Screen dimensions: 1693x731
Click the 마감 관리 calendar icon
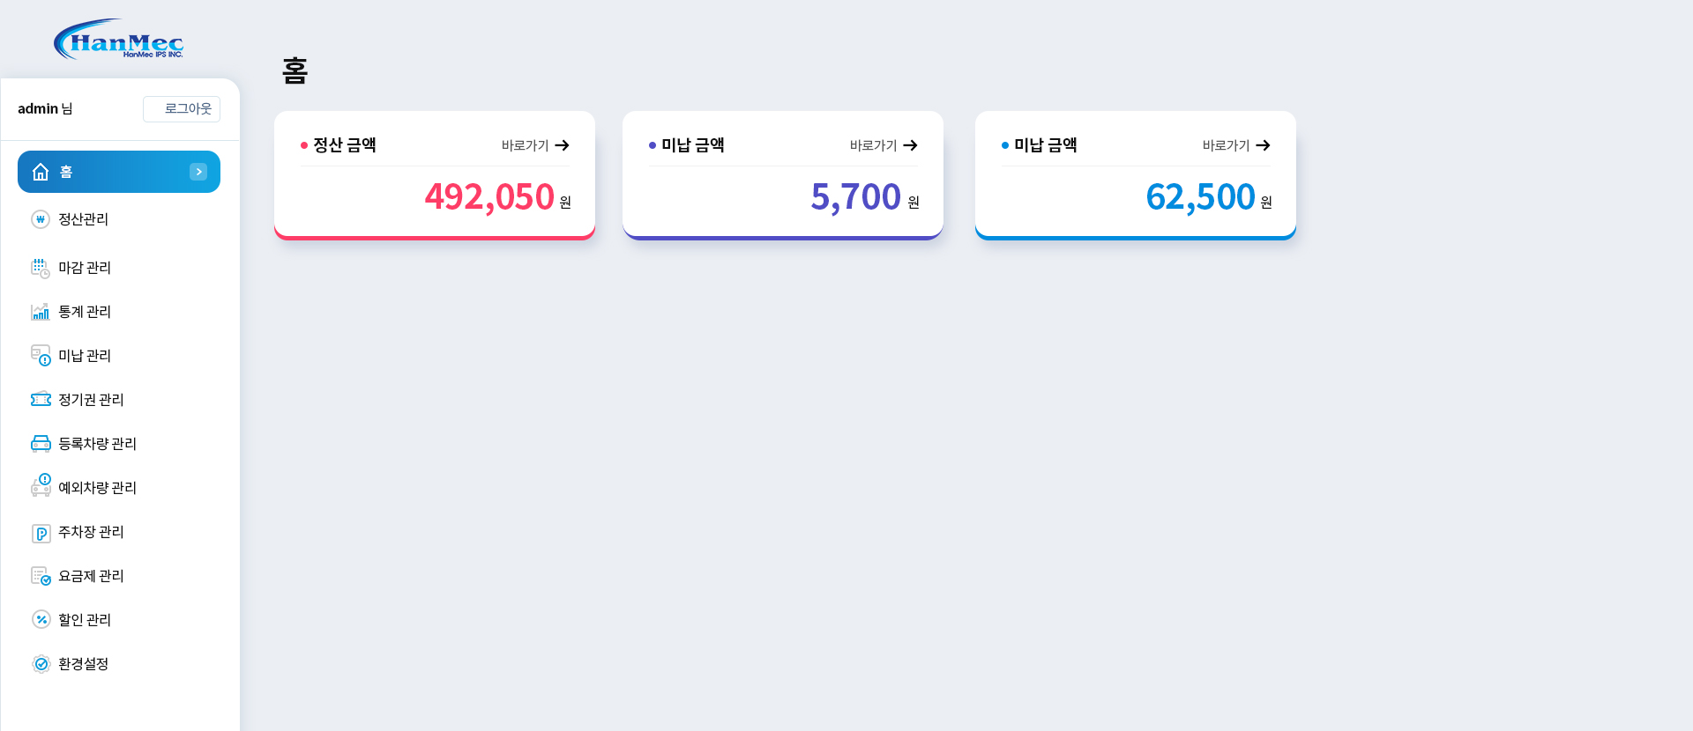(41, 268)
